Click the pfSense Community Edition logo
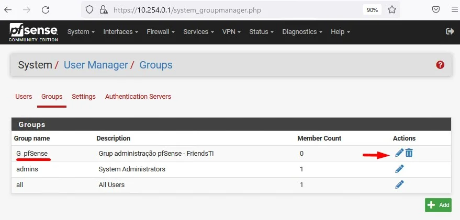460x220 pixels. pos(33,32)
